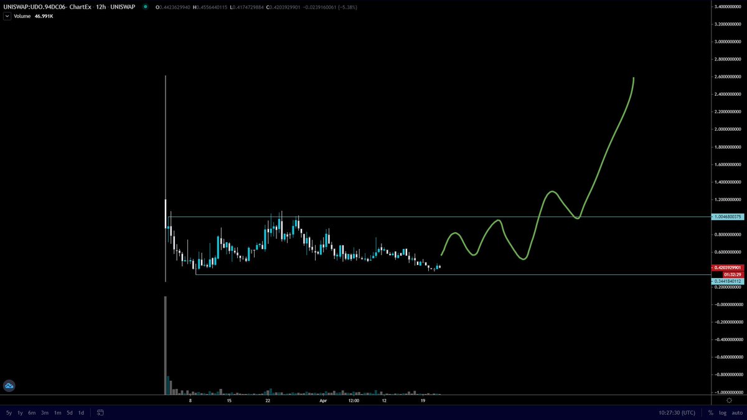The height and width of the screenshot is (420, 747).
Task: Select the 5y time range
Action: [9, 413]
